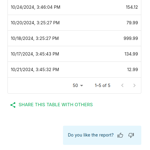This screenshot has width=150, height=150.
Task: Click the thumbs down icon
Action: (x=131, y=135)
